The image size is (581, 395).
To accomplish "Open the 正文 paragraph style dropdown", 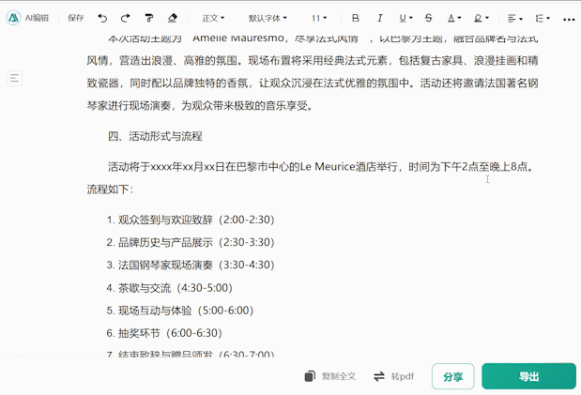I will click(x=213, y=18).
